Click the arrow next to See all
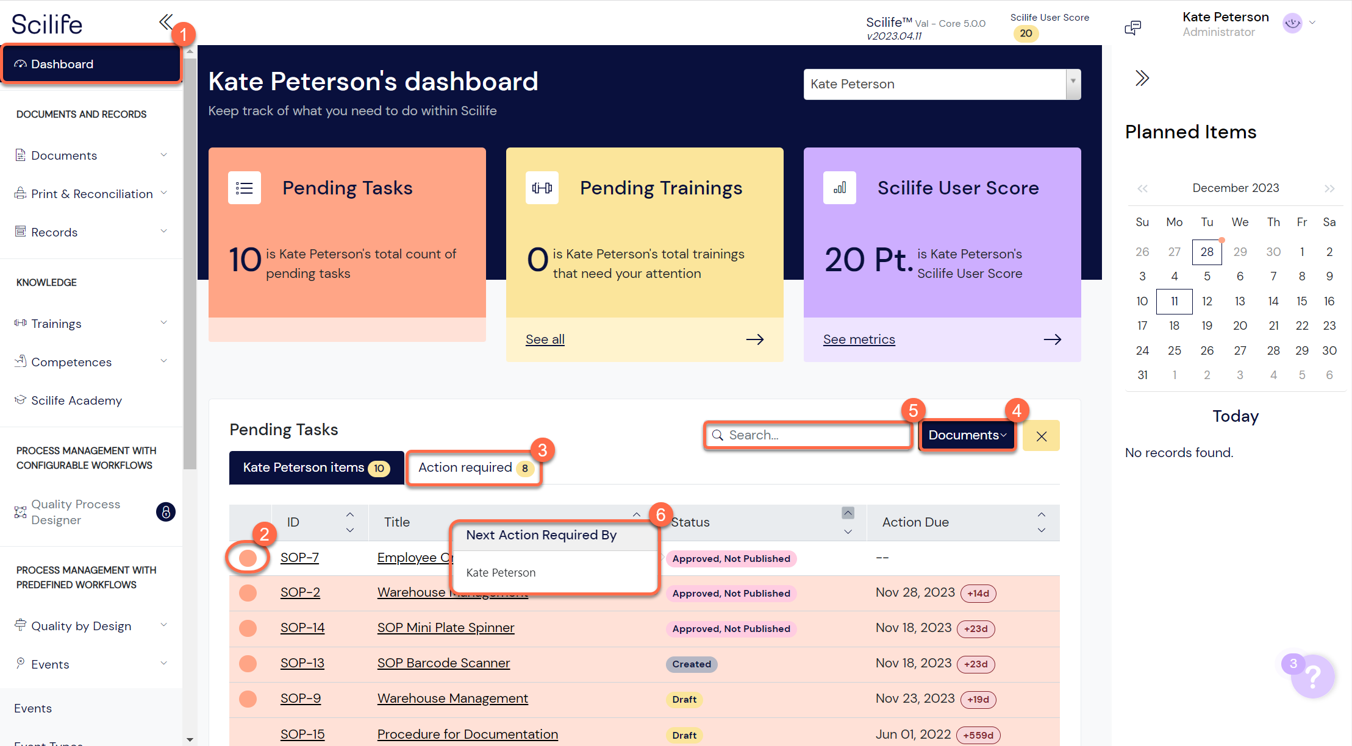1352x746 pixels. (755, 339)
